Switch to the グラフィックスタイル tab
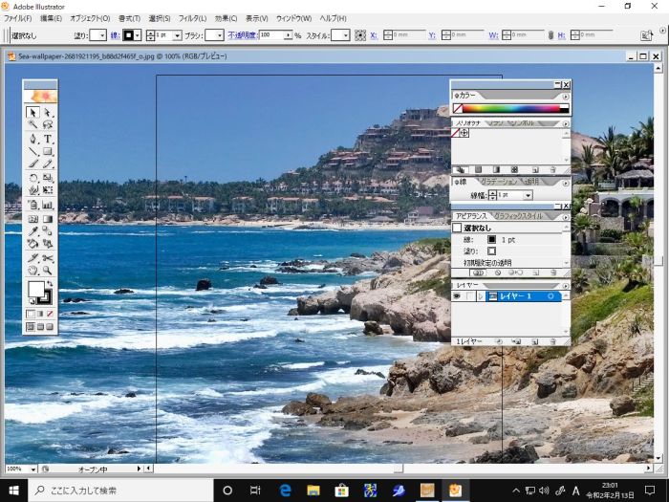Image resolution: width=669 pixels, height=502 pixels. [x=517, y=216]
